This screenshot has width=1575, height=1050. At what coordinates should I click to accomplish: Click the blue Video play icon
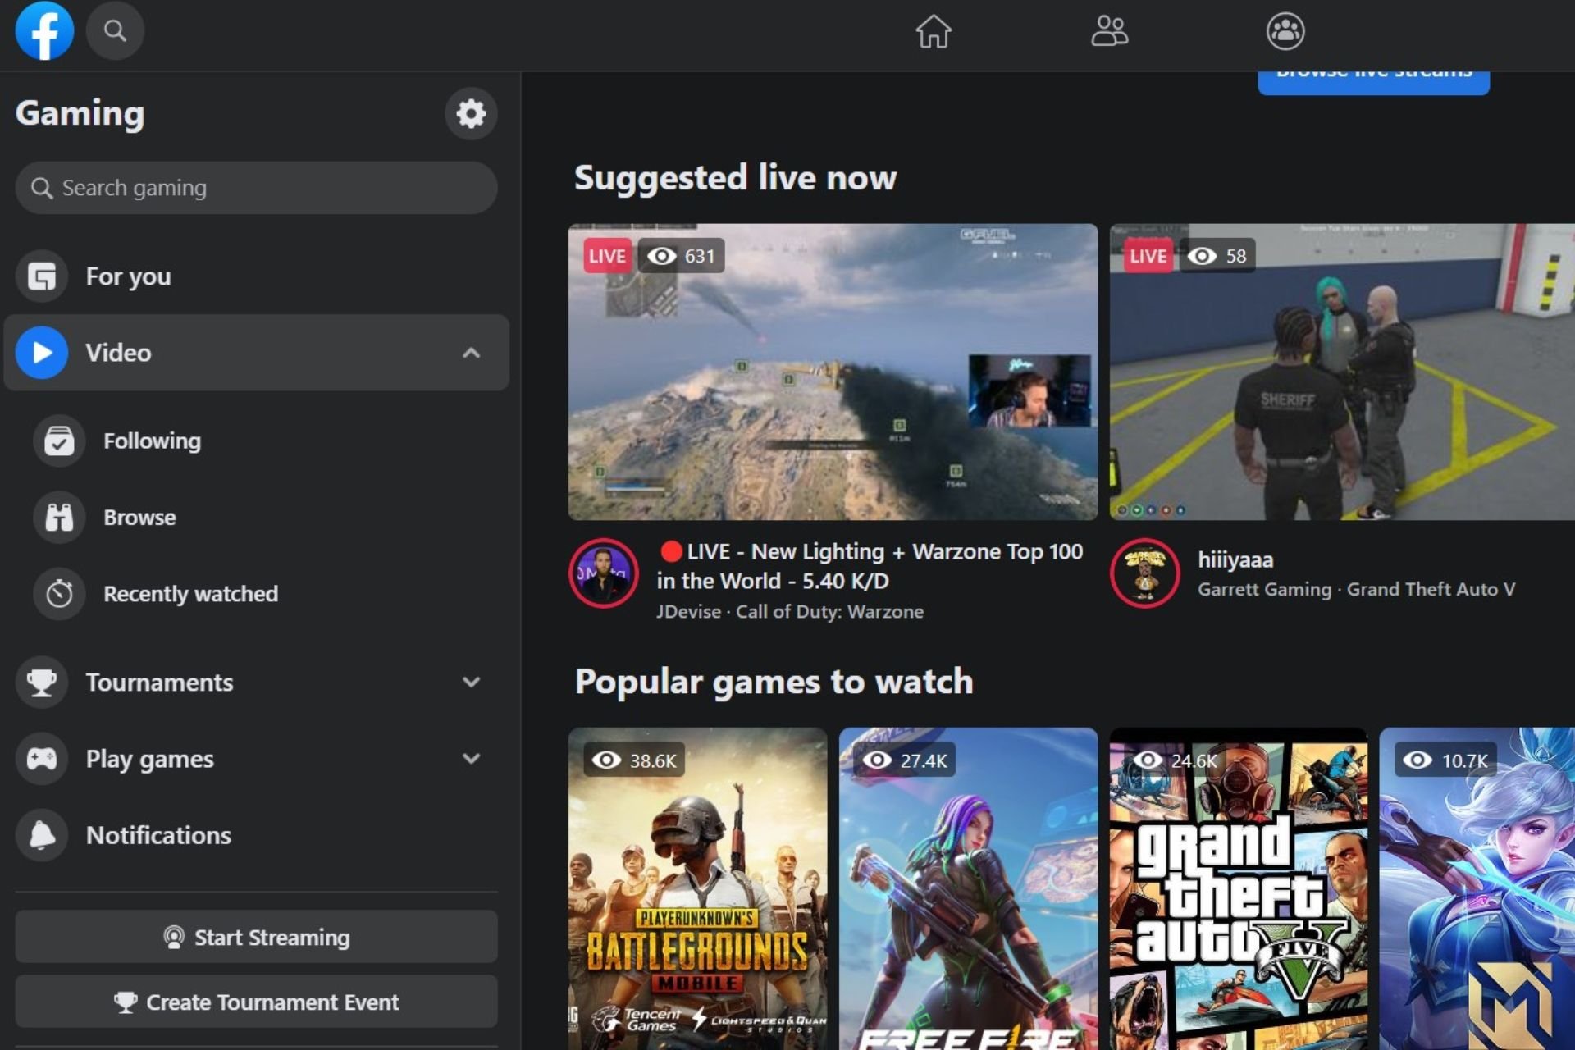42,353
